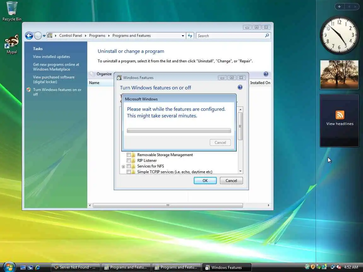Screen dimensions: 363x272
Task: Open Help in Programs and Features window
Action: tap(266, 74)
